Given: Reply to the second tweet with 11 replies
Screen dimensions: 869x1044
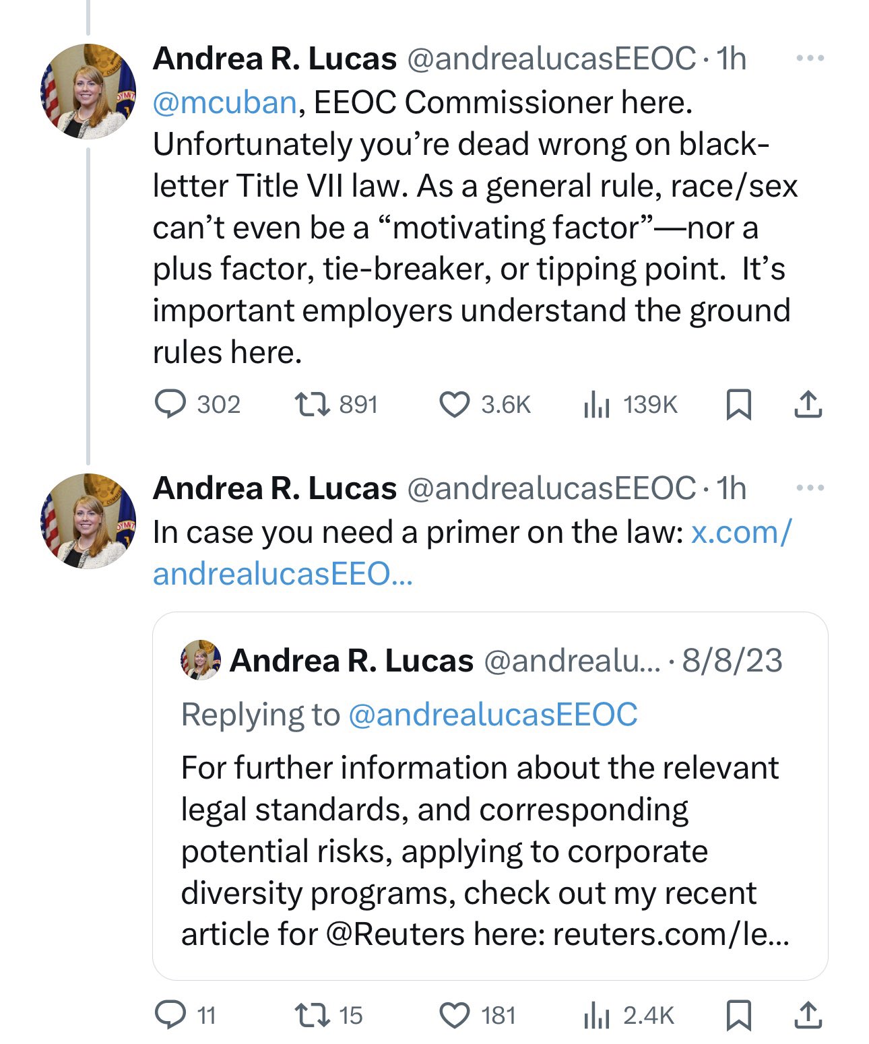Looking at the screenshot, I should point(170,1015).
